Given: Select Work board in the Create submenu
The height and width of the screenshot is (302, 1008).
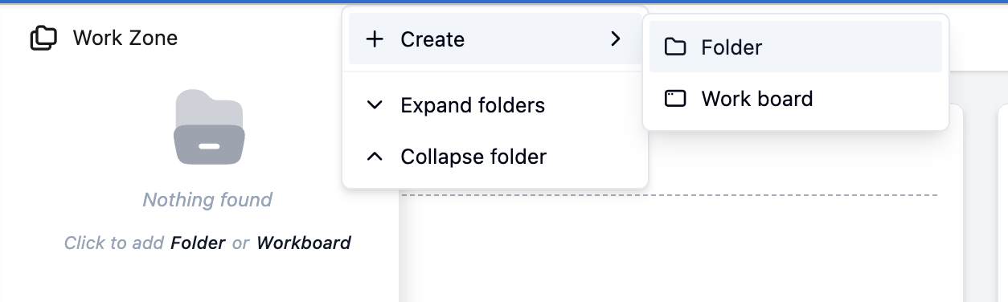Looking at the screenshot, I should pos(796,99).
